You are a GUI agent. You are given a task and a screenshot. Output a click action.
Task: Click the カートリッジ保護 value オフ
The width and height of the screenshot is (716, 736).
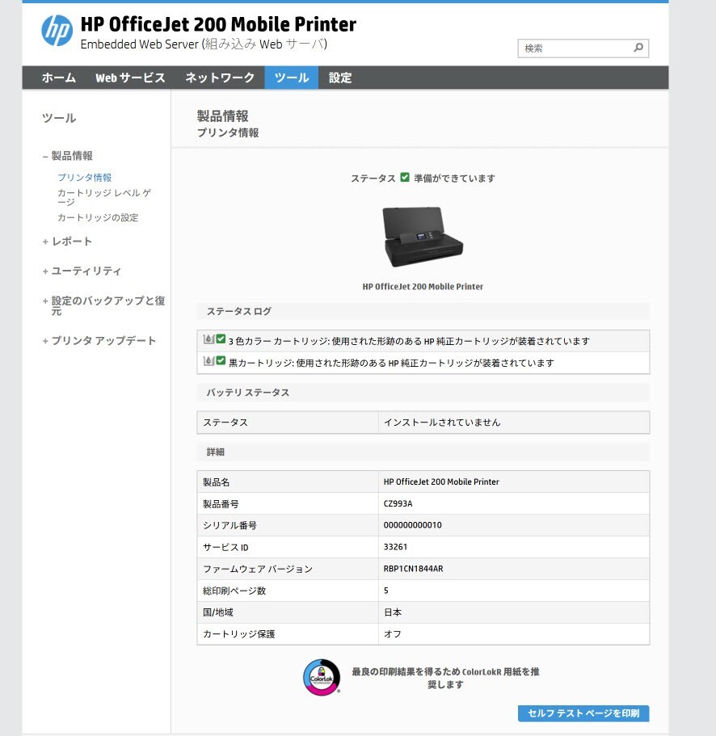pyautogui.click(x=393, y=633)
